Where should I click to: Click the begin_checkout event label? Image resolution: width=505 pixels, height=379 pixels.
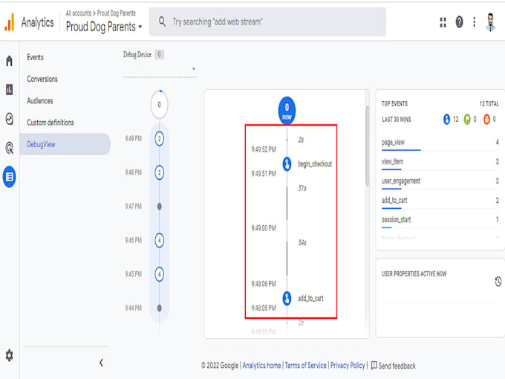pos(315,163)
